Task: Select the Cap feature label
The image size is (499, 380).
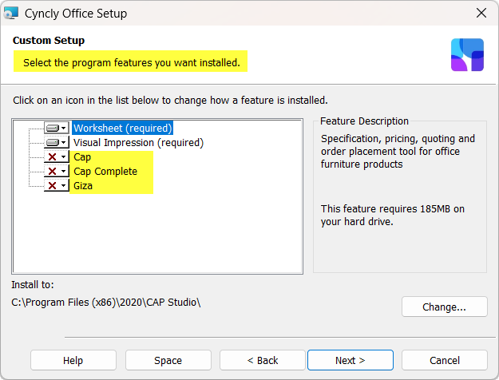Action: click(x=82, y=157)
